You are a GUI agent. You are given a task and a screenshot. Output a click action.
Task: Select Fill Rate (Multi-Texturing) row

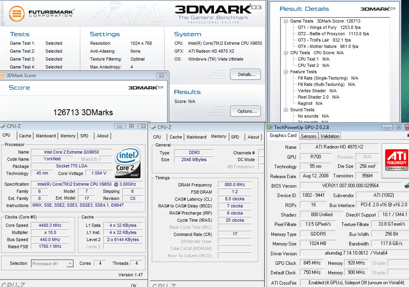326,84
